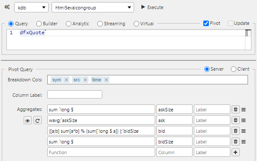Grab the bid row reorder handle
This screenshot has width=257, height=161.
click(244, 131)
